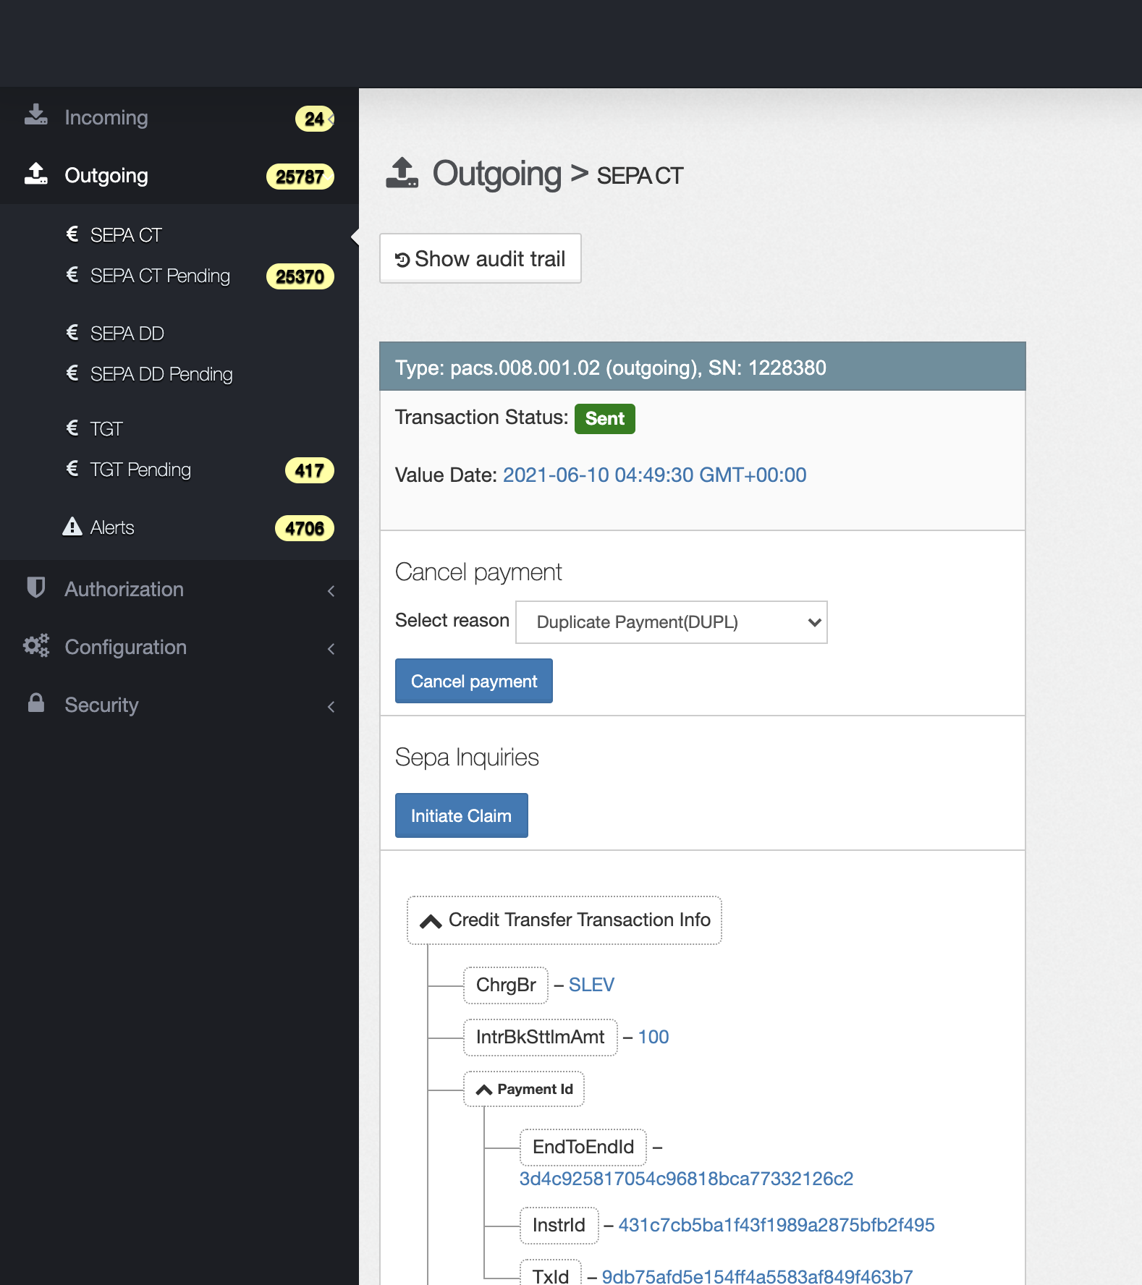Image resolution: width=1142 pixels, height=1285 pixels.
Task: Show audit trail for this transaction
Action: pos(480,259)
